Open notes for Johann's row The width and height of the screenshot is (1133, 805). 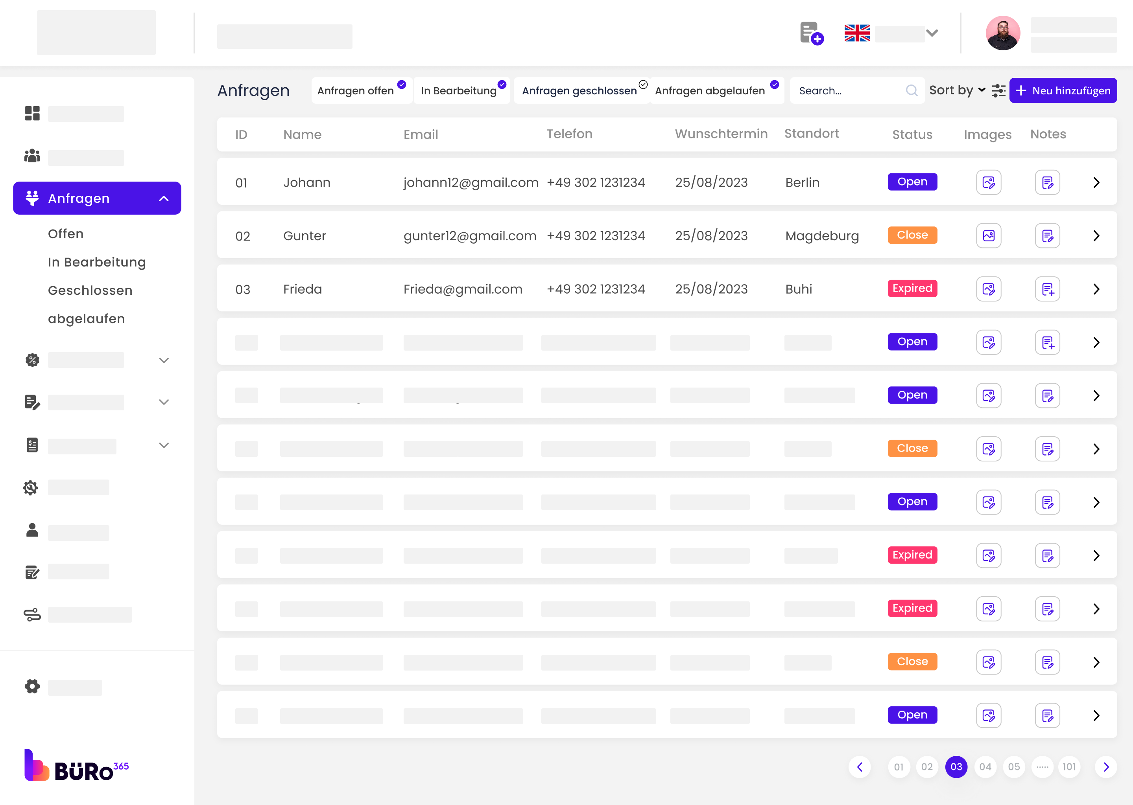pyautogui.click(x=1047, y=182)
